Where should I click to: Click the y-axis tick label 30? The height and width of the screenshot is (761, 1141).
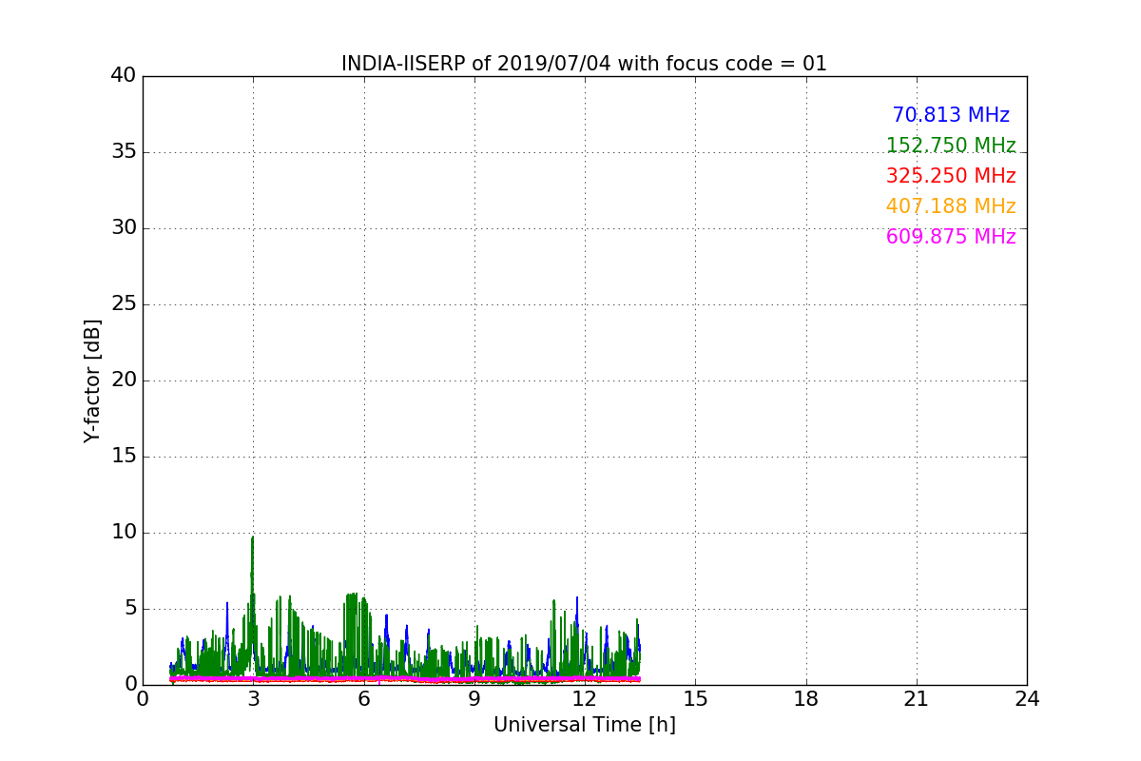tap(124, 228)
